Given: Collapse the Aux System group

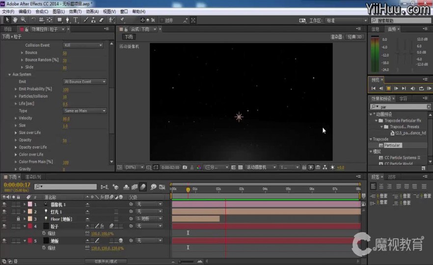Looking at the screenshot, I should pyautogui.click(x=9, y=75).
